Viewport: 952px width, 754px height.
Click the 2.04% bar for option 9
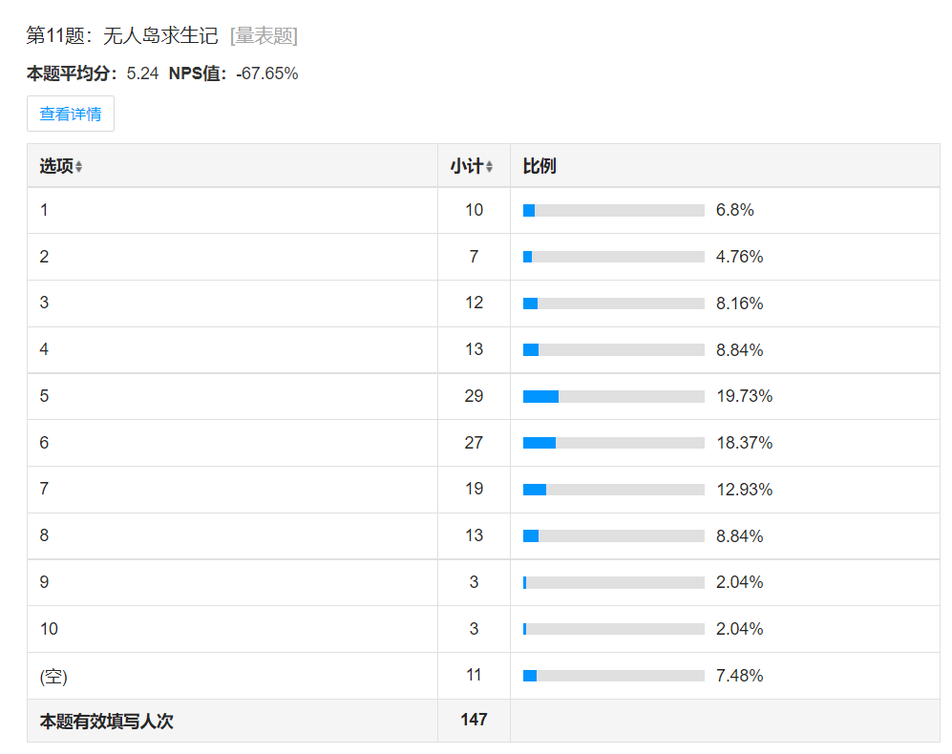(x=614, y=582)
